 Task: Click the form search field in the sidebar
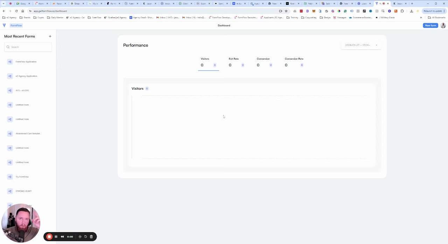(28, 47)
